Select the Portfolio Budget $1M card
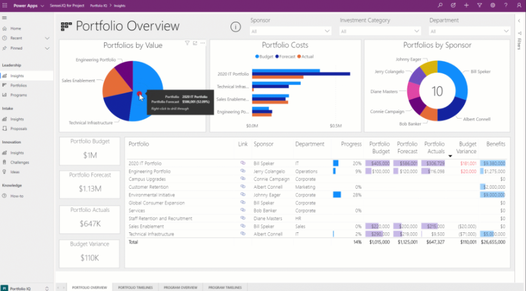The width and height of the screenshot is (526, 291). point(90,151)
